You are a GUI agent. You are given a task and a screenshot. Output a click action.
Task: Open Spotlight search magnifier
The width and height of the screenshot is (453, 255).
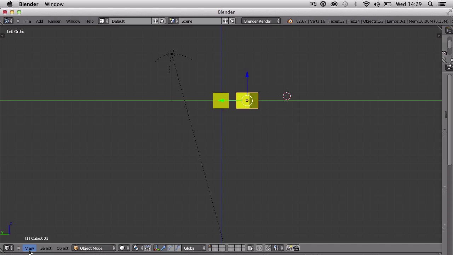coord(430,4)
